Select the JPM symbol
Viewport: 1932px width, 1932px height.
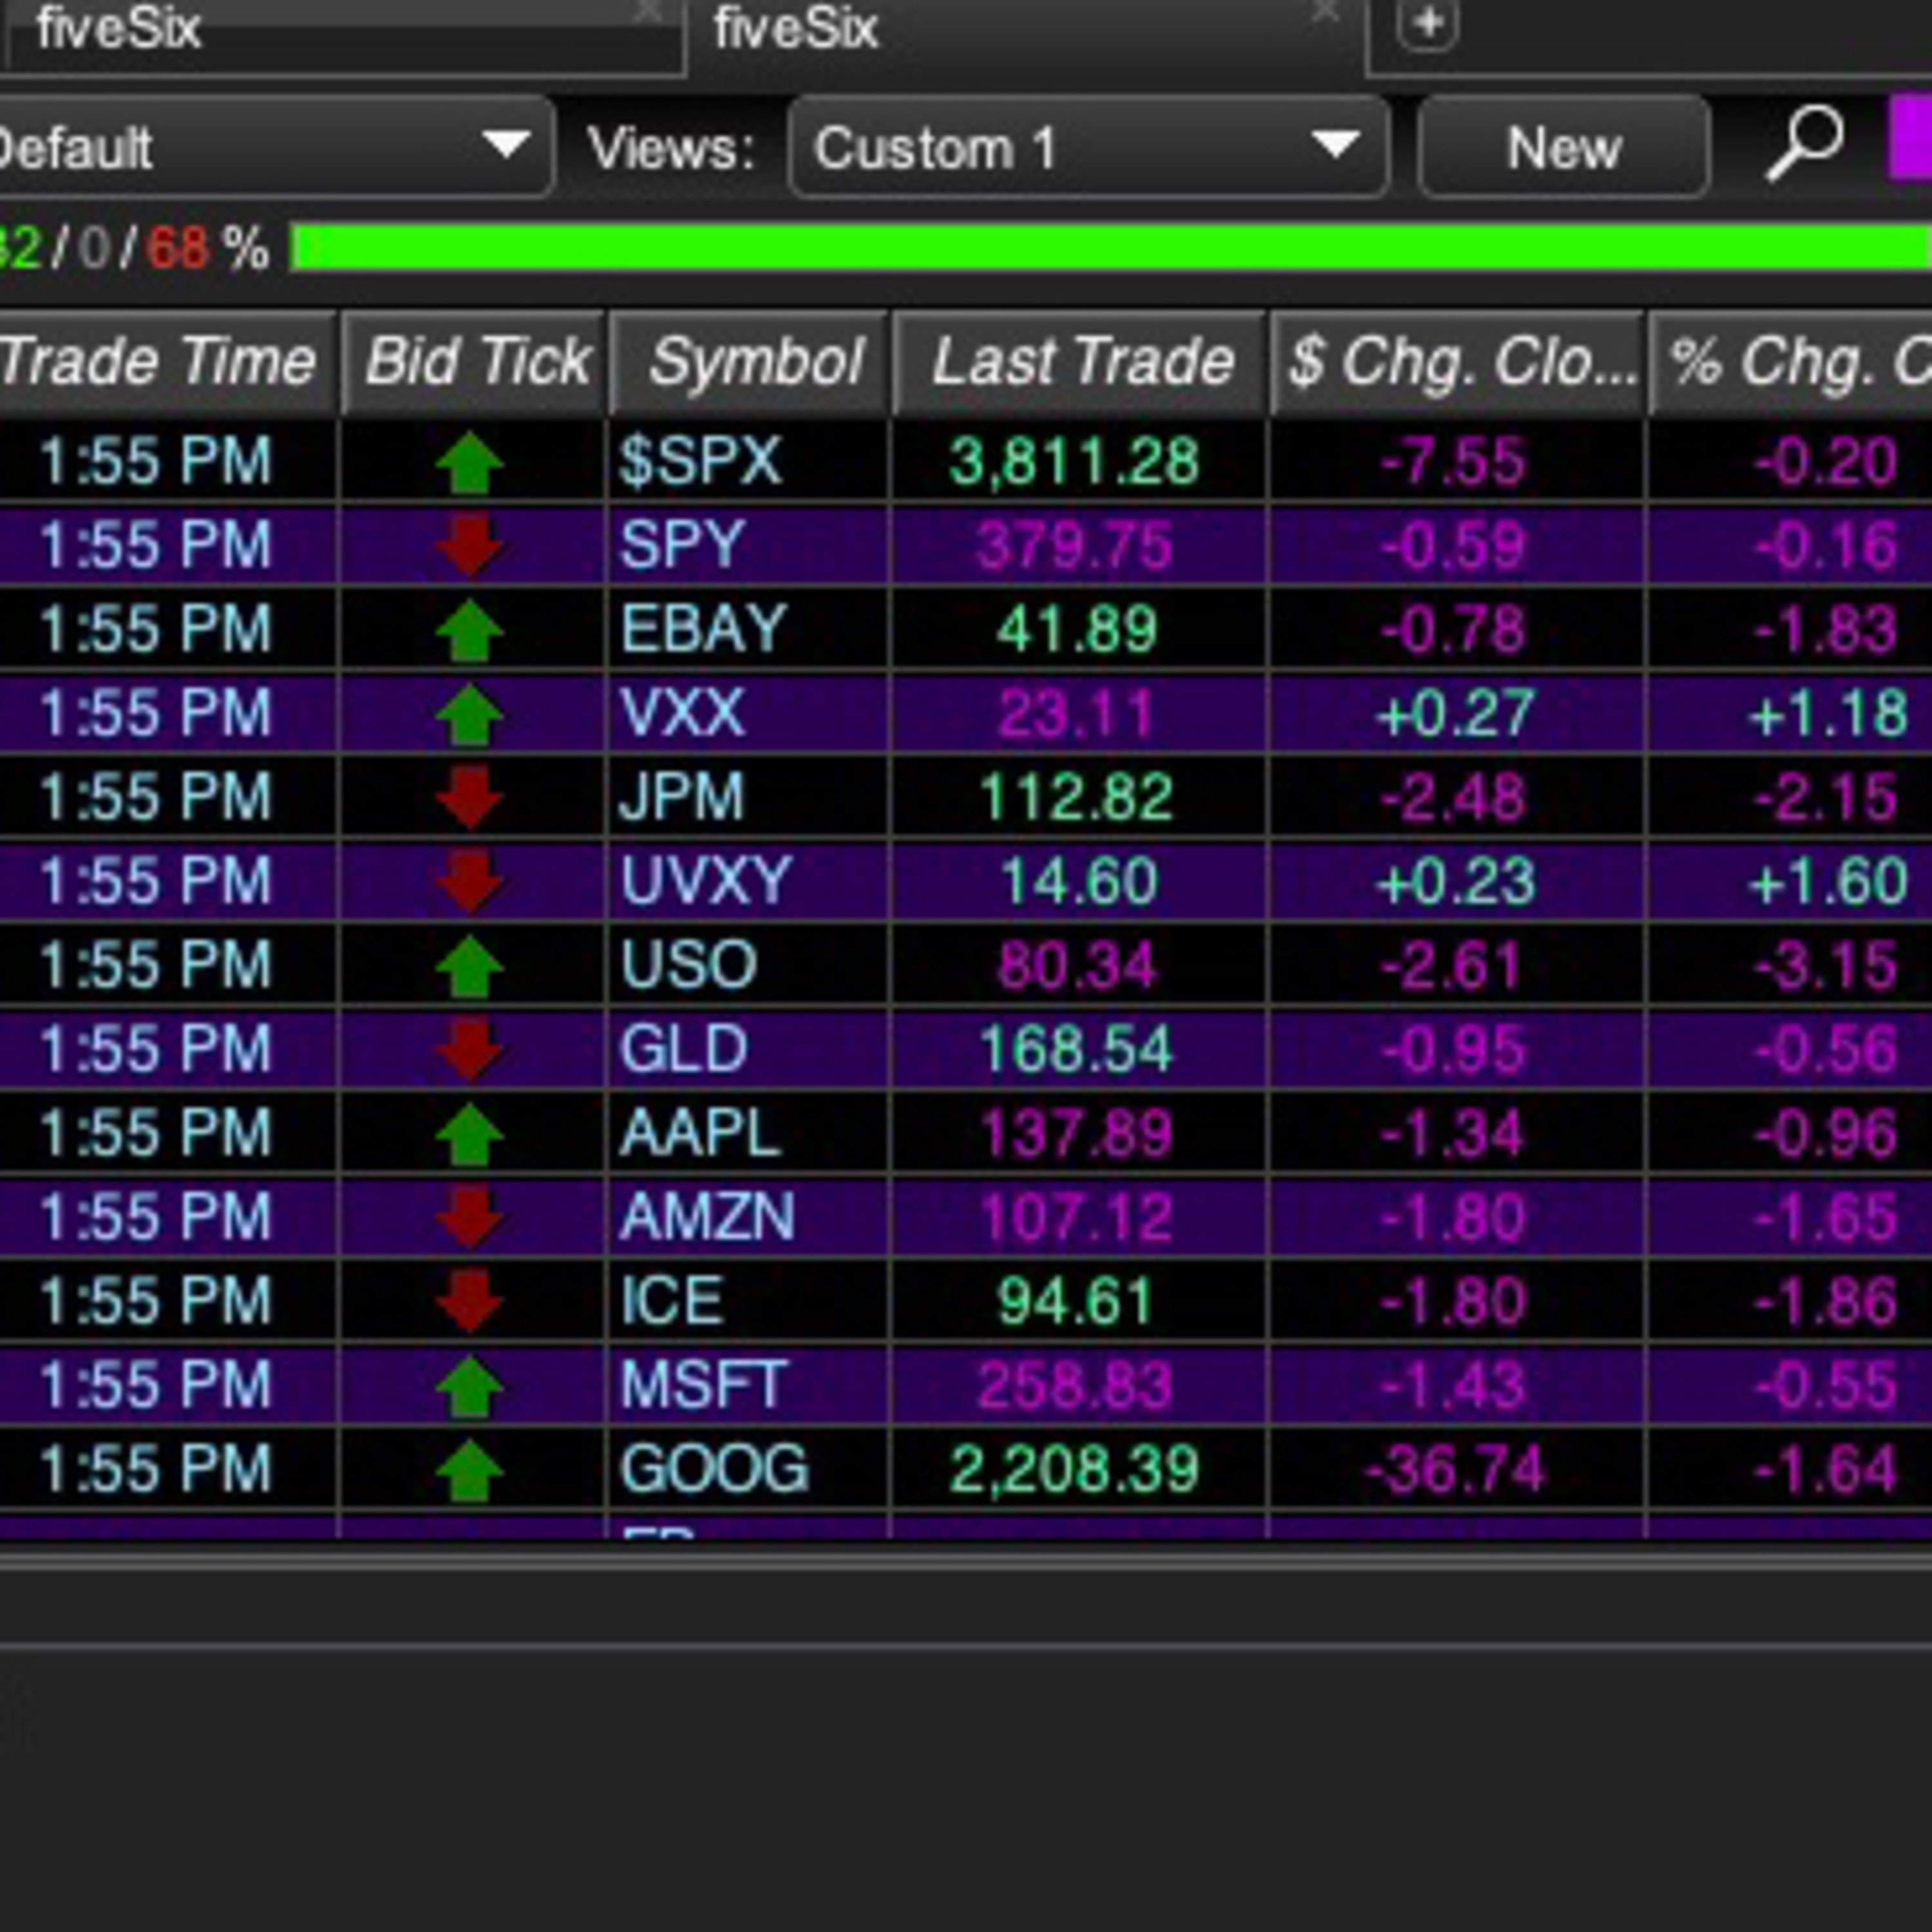coord(682,798)
